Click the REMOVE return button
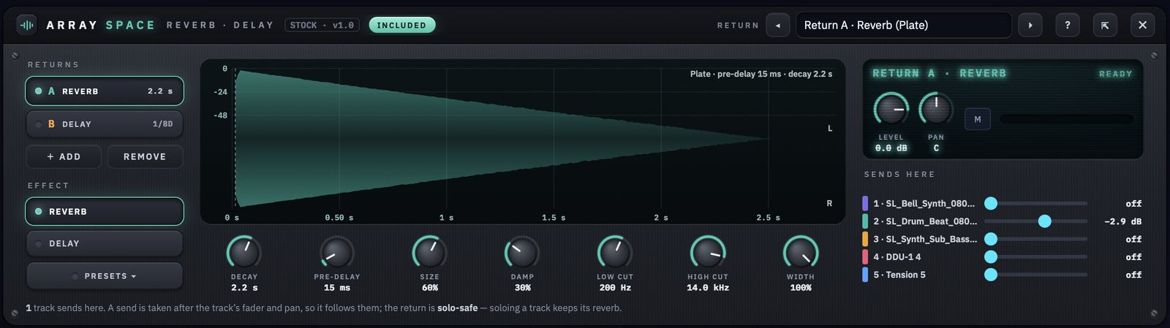Viewport: 1170px width, 328px height. [145, 156]
